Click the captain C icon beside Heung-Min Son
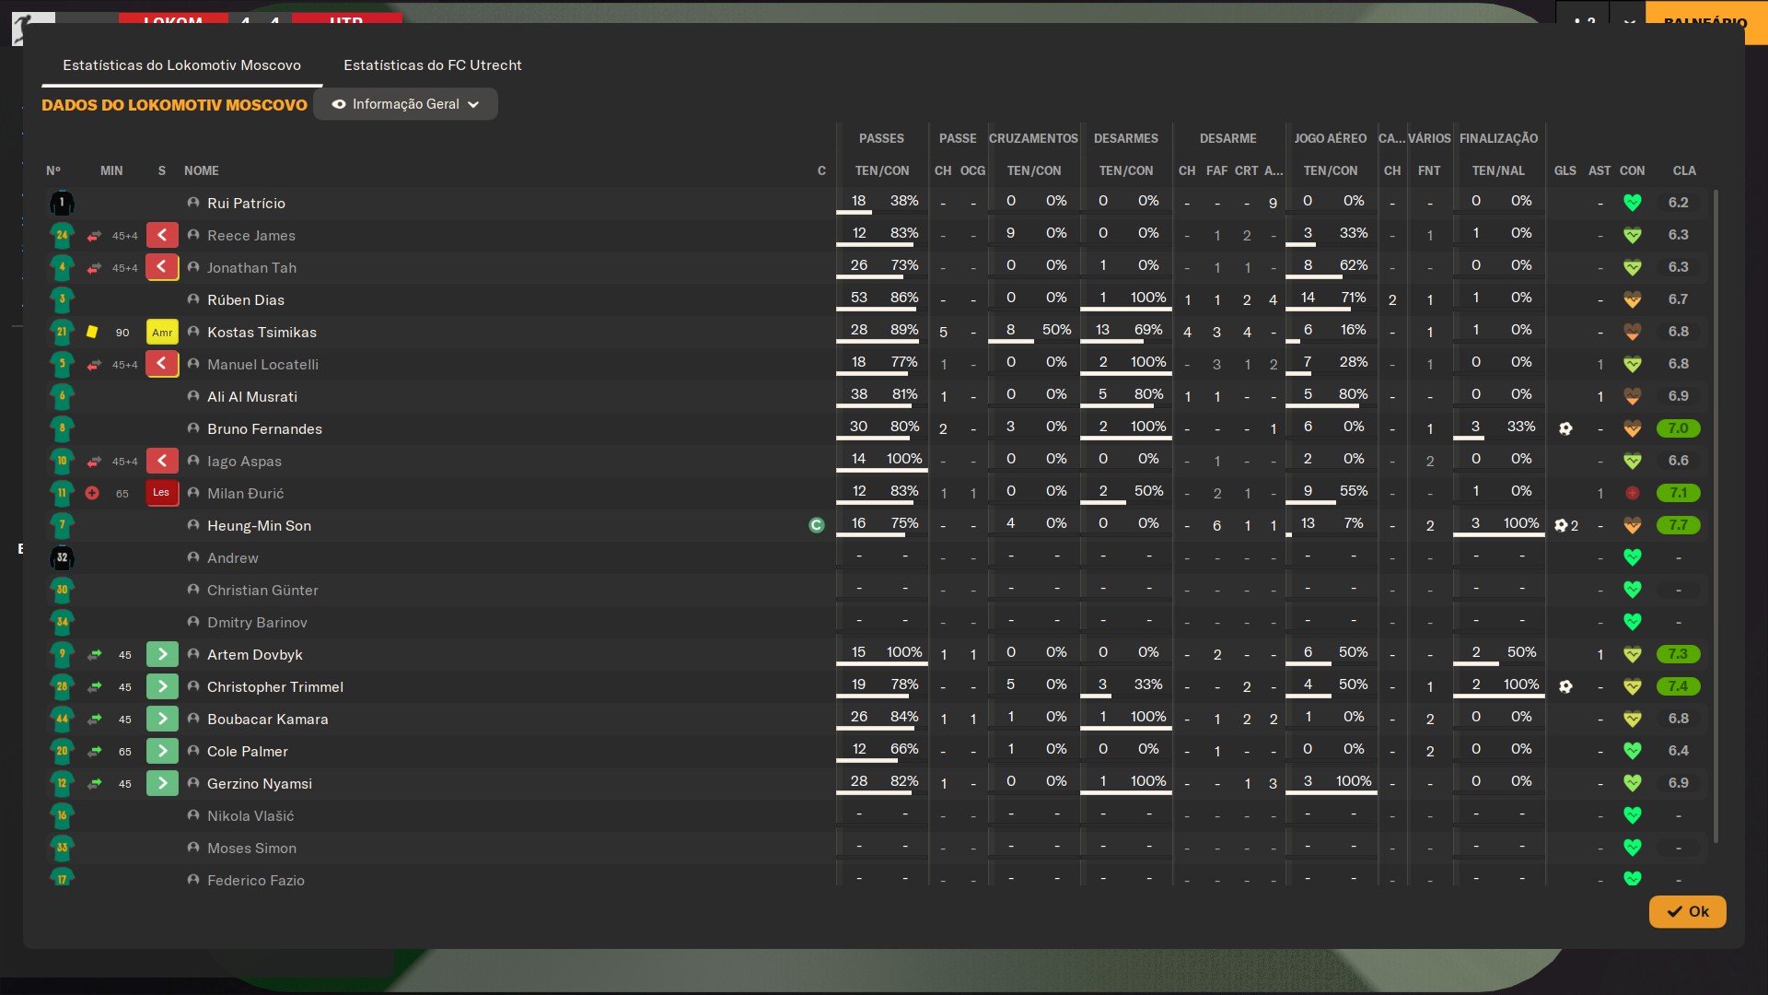Screen dimensions: 1768x995 (817, 525)
